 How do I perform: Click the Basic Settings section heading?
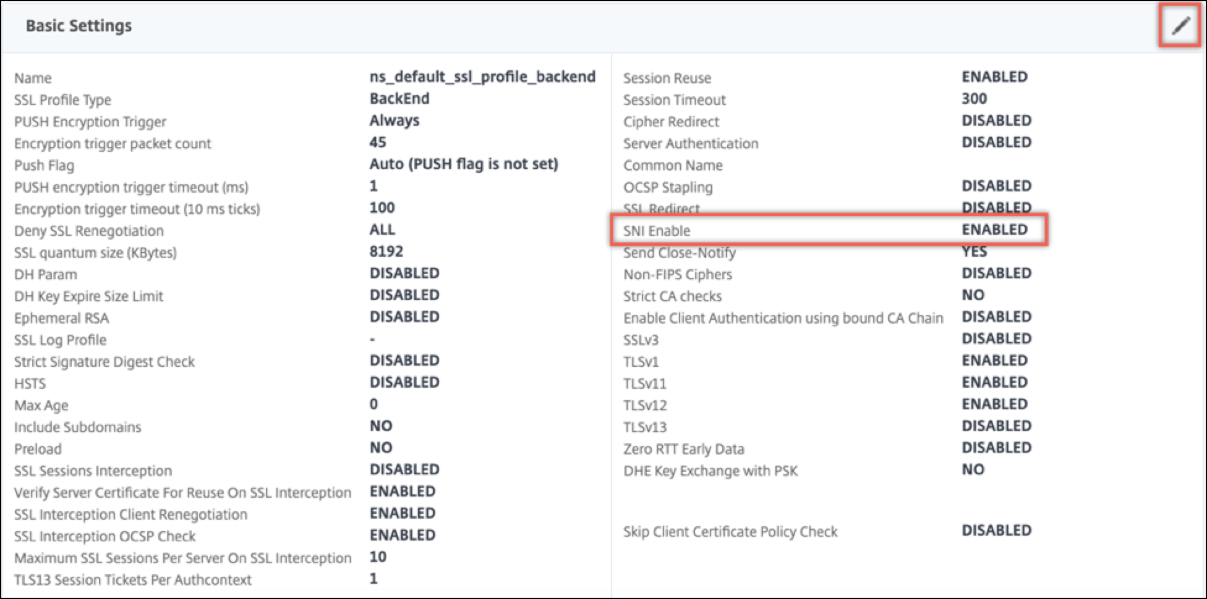[x=79, y=26]
